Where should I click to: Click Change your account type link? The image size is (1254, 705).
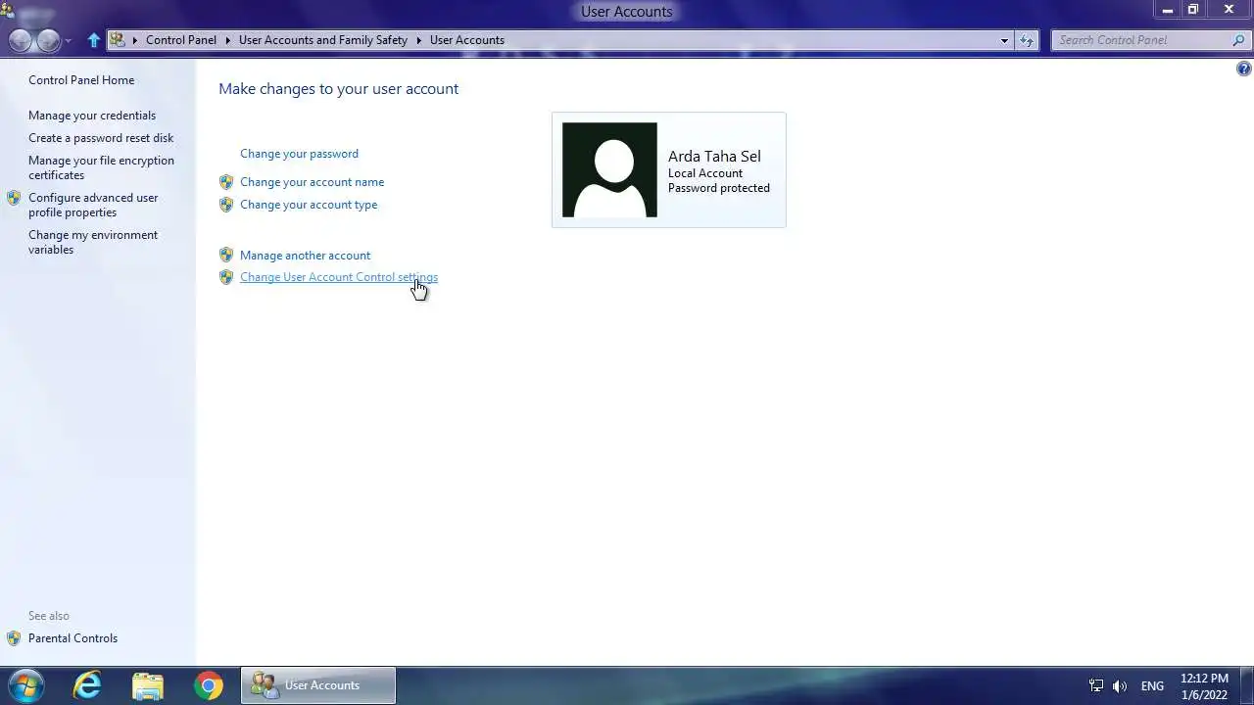(x=309, y=205)
